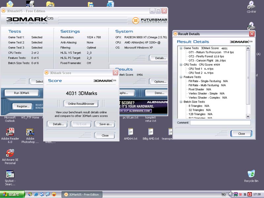Click the Alienware advertisement banner
The image size is (264, 198).
[144, 107]
